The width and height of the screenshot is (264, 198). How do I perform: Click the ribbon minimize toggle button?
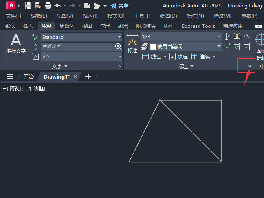258,26
